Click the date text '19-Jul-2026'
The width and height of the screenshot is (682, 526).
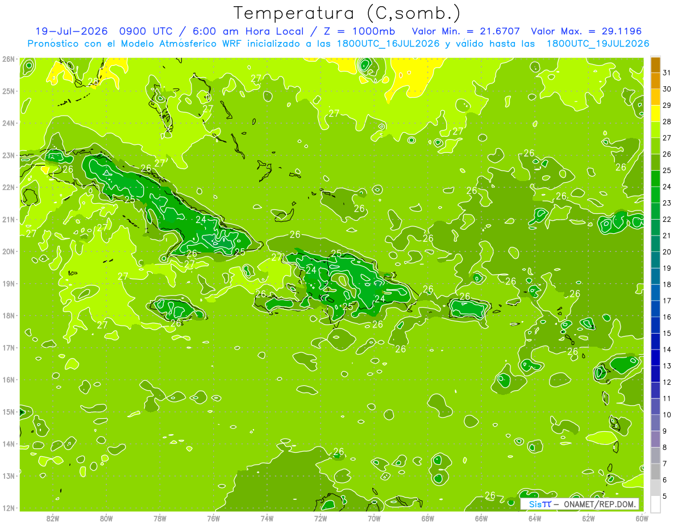73,31
